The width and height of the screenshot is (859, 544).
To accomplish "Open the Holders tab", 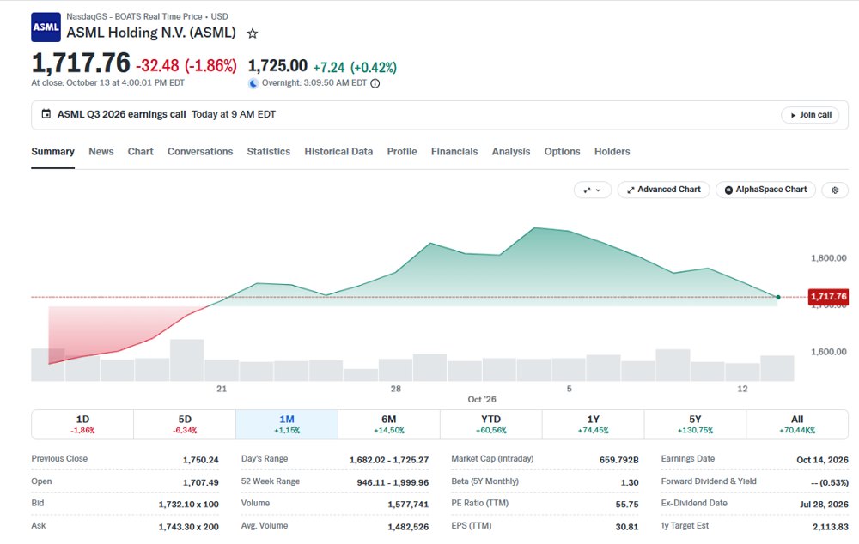I will click(x=612, y=152).
